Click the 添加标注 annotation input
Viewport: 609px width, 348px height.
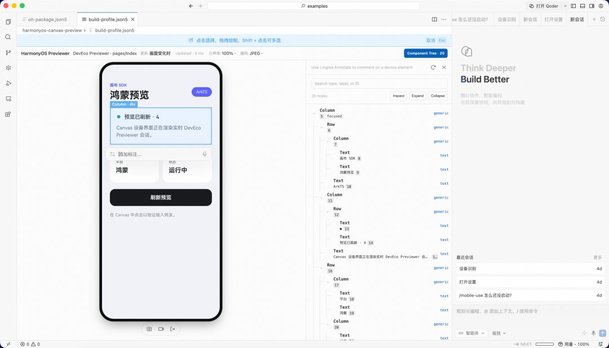(x=159, y=154)
